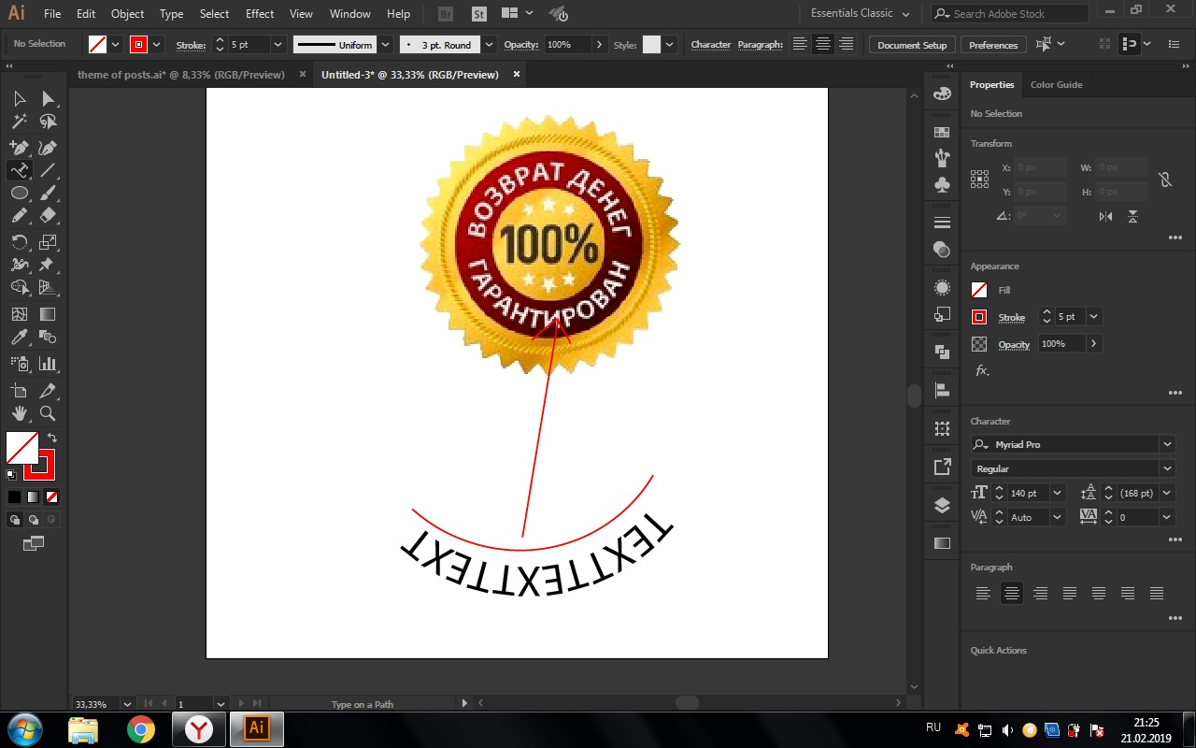Image resolution: width=1196 pixels, height=748 pixels.
Task: Select the Eyedropper tool
Action: click(19, 337)
